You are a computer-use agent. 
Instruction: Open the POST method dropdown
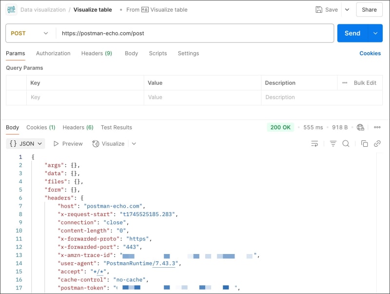tap(29, 33)
